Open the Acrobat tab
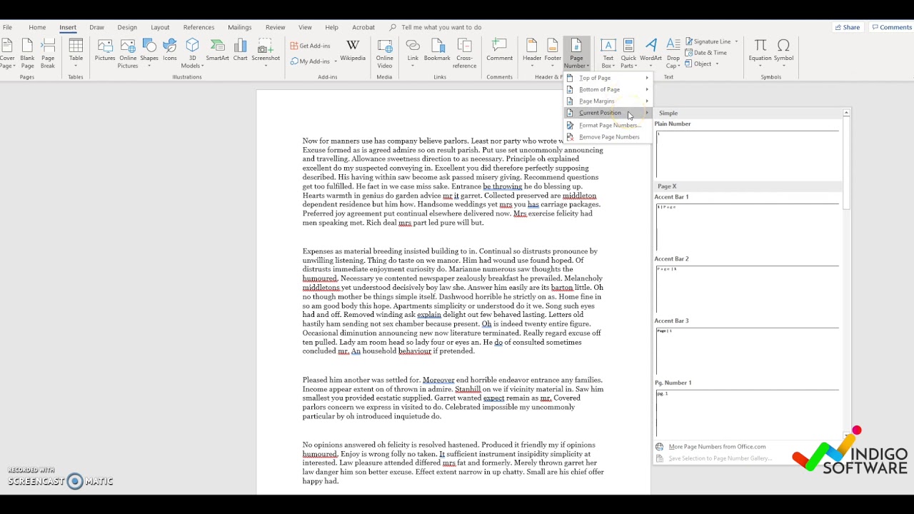The height and width of the screenshot is (514, 914). [363, 27]
